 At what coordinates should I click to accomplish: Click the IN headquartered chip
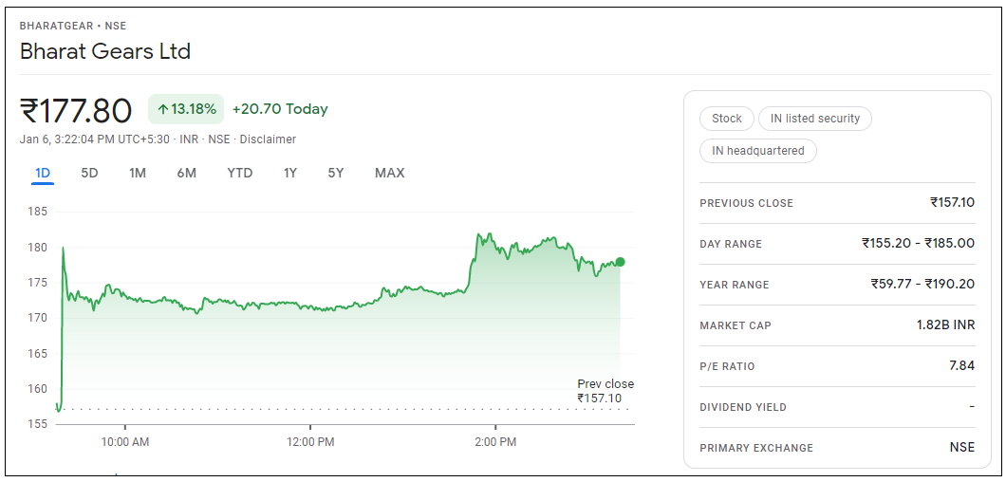point(758,151)
